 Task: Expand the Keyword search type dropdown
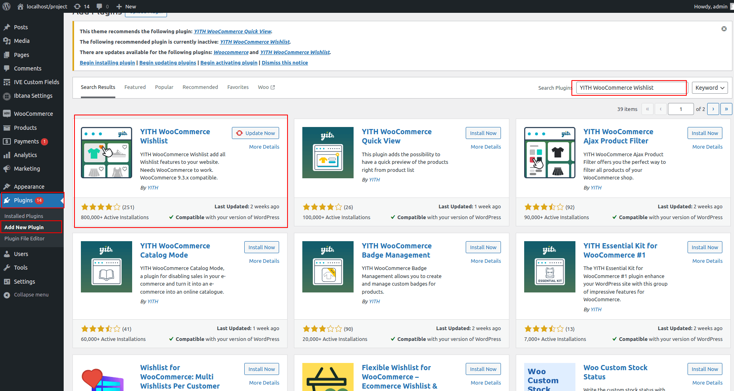pos(710,88)
